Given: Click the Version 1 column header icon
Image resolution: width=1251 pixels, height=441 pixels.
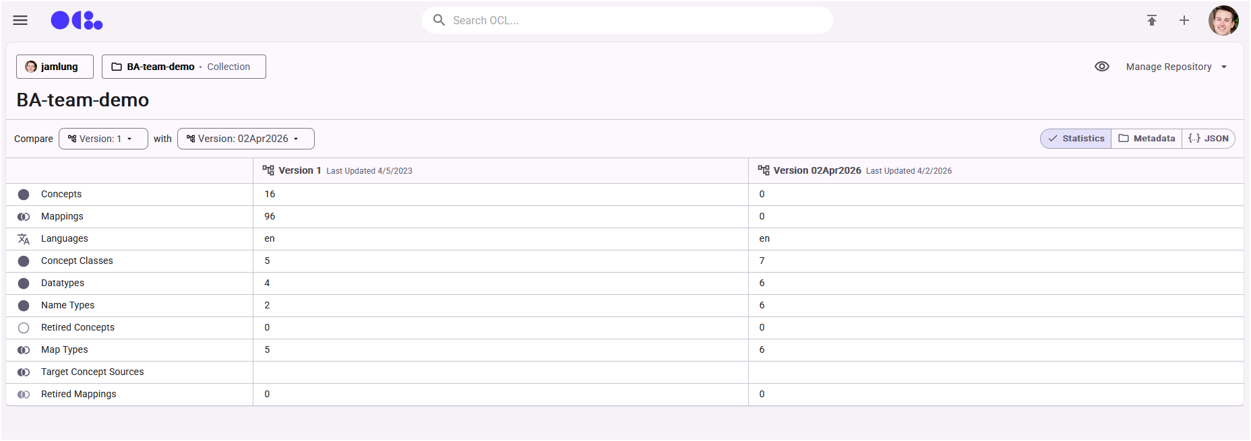Looking at the screenshot, I should (x=268, y=170).
